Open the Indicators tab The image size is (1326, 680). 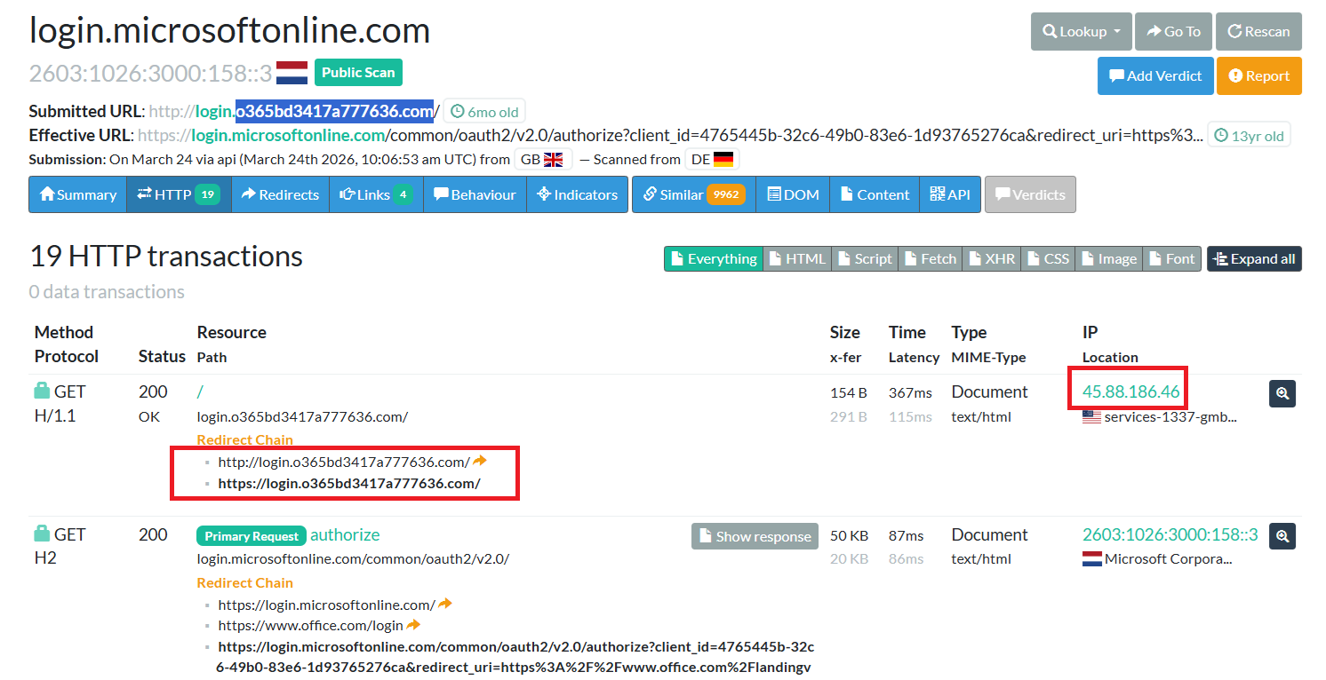[577, 194]
